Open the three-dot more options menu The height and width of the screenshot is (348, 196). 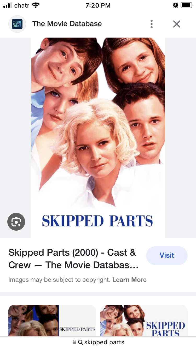click(x=152, y=24)
